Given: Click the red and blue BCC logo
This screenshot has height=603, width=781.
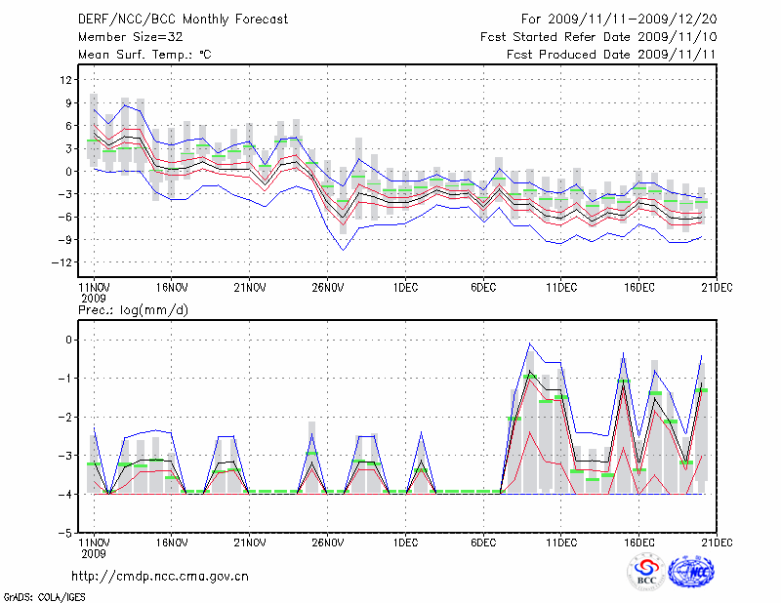Looking at the screenshot, I should [x=646, y=574].
